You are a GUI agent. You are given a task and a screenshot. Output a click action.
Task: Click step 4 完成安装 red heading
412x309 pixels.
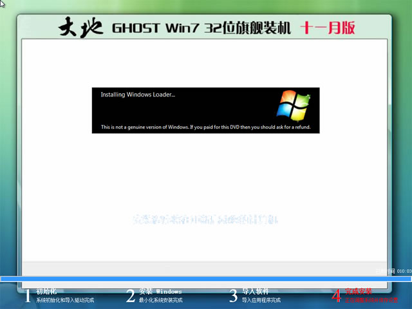tap(359, 291)
